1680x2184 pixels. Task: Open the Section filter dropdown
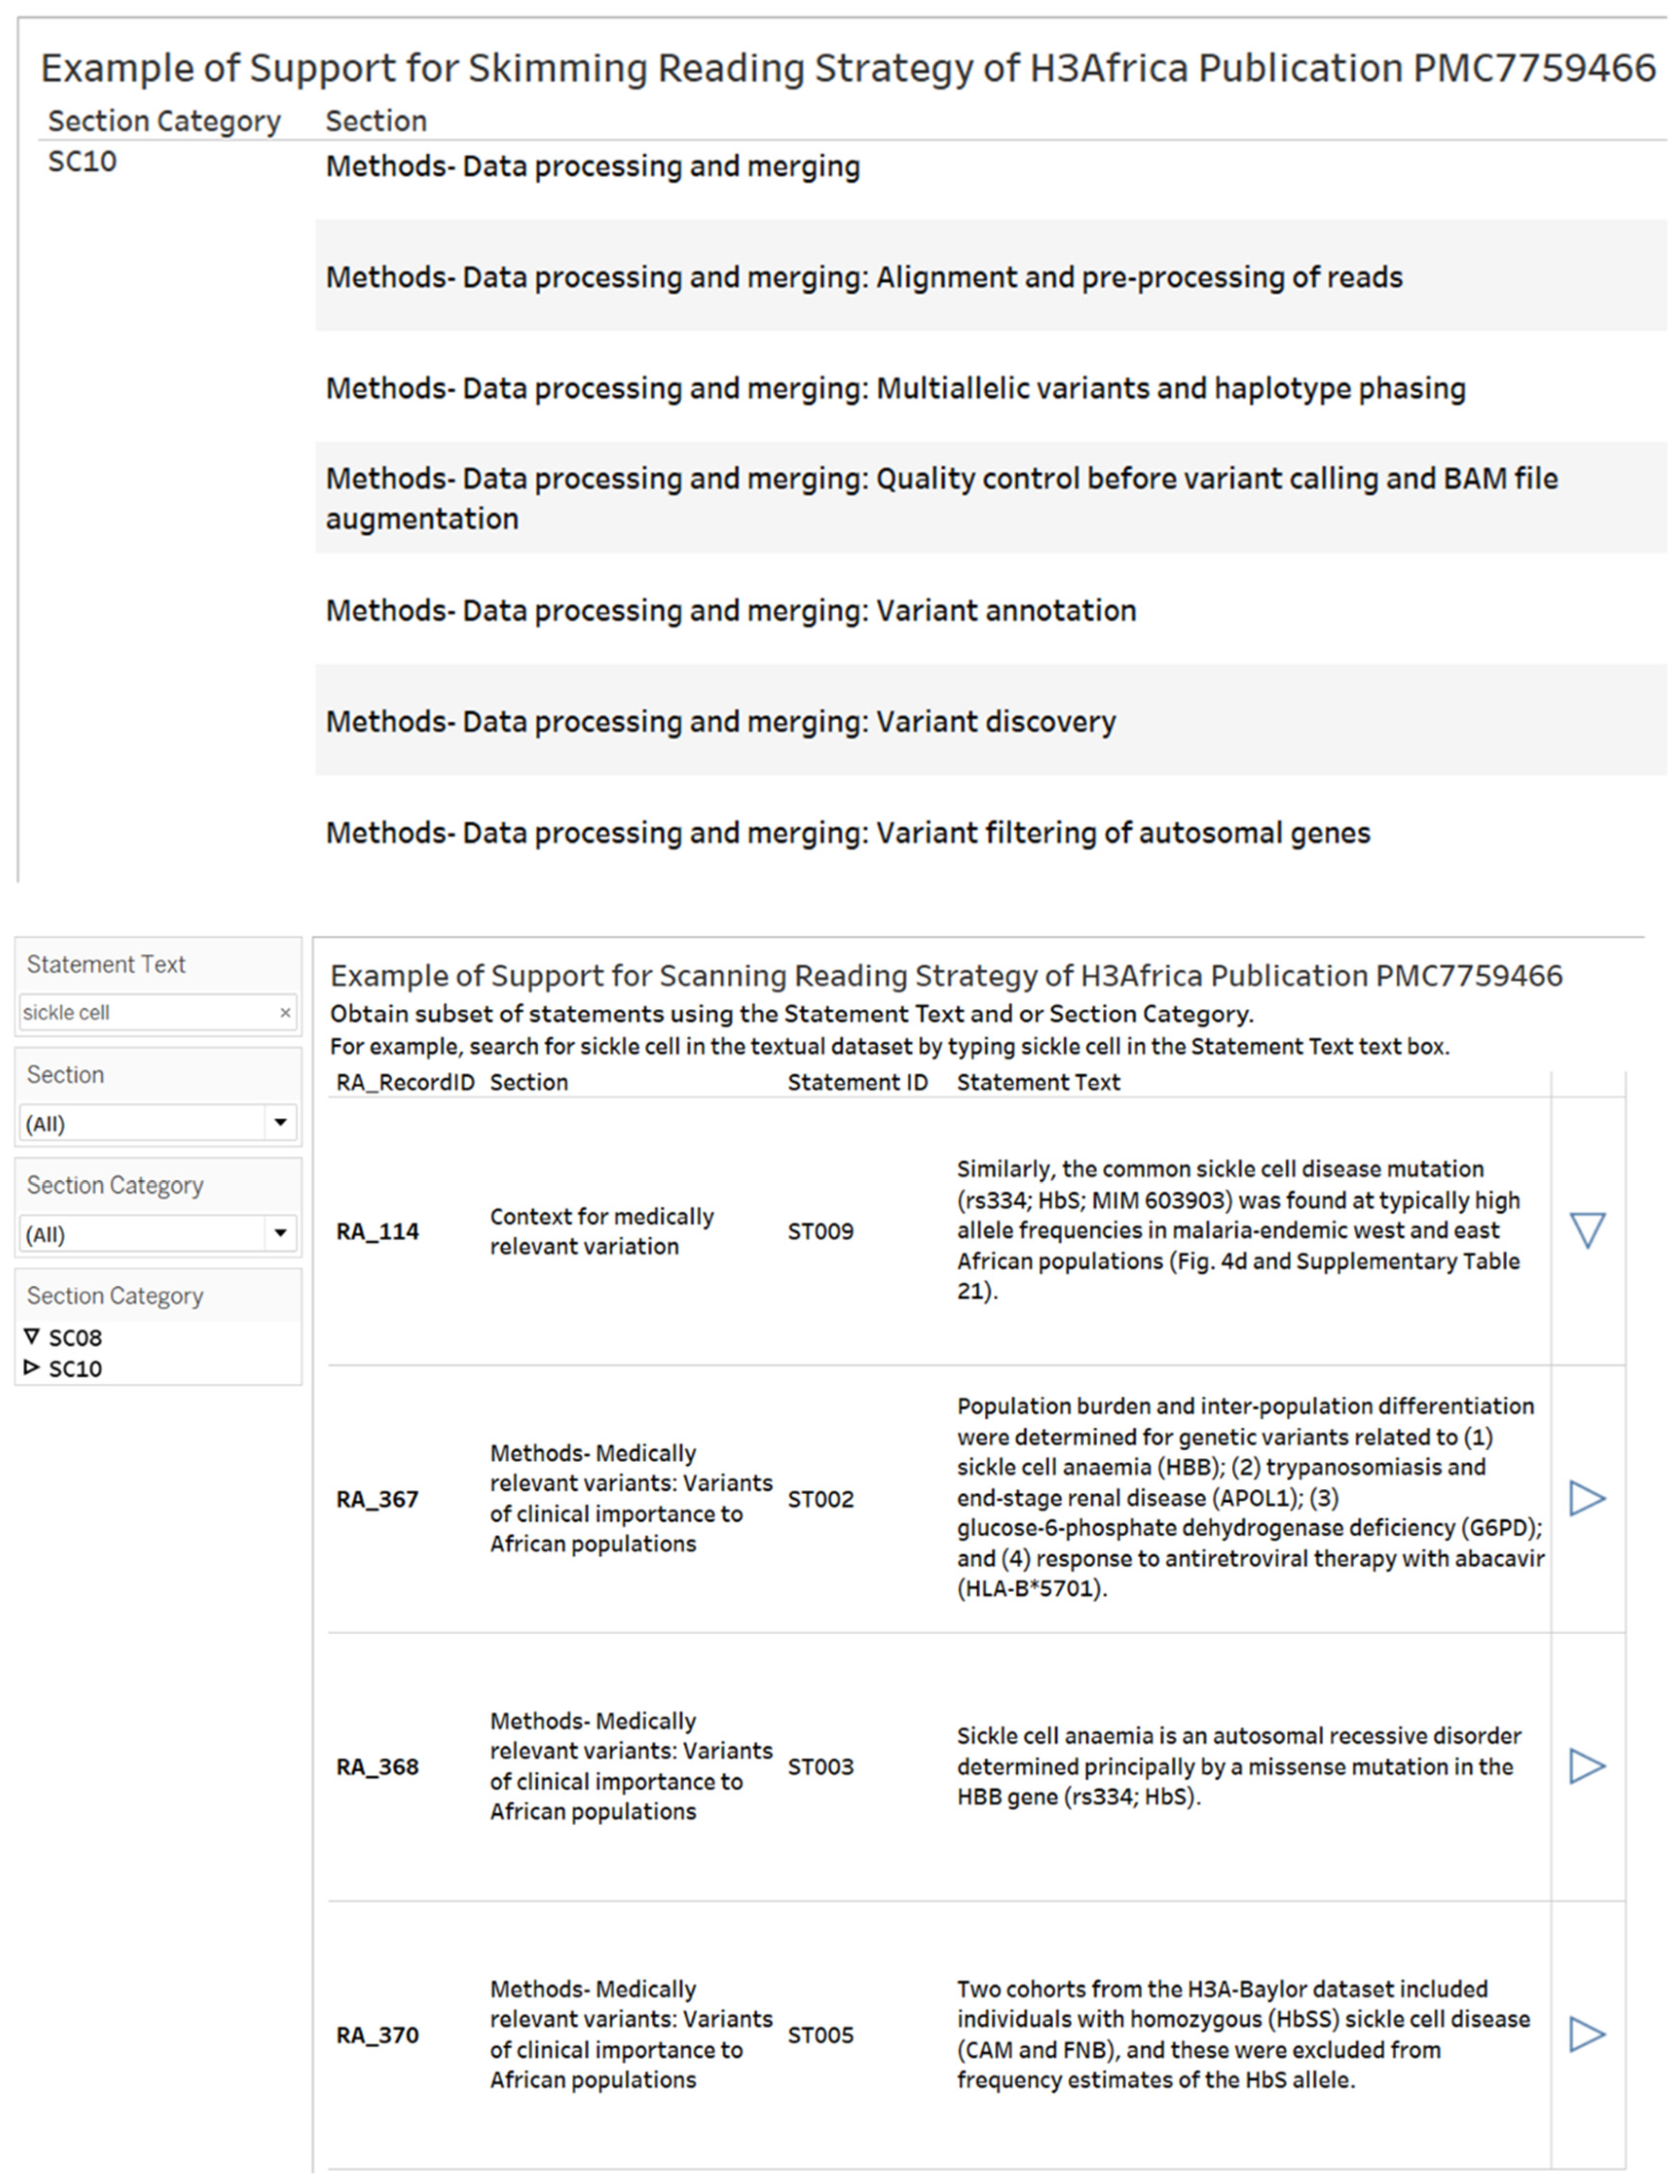point(280,1123)
